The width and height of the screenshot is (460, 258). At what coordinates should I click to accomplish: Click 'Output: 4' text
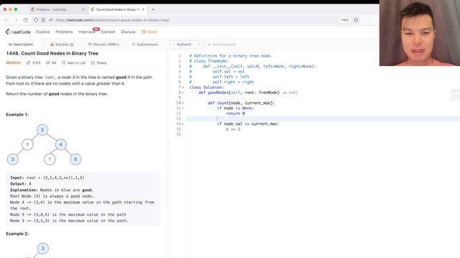coord(21,183)
